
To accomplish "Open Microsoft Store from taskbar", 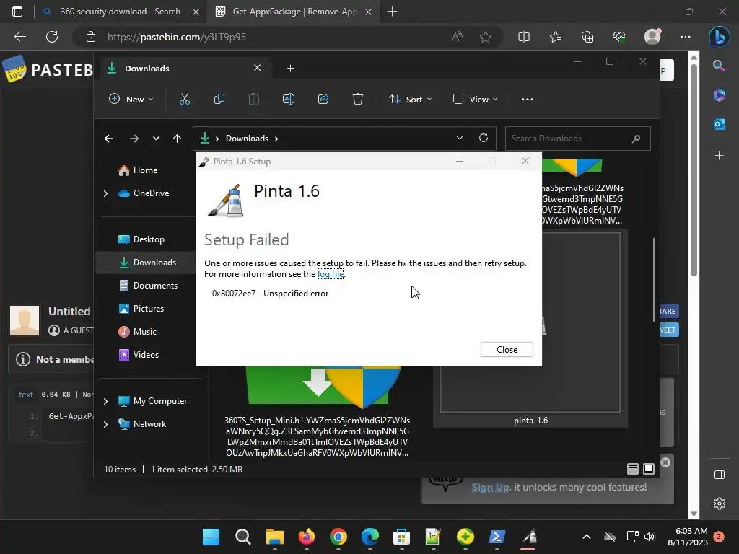I will point(401,537).
